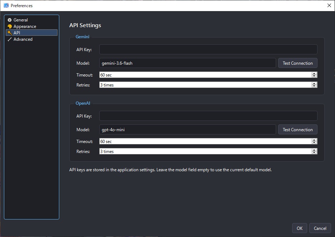Open the General preferences page
This screenshot has width=335, height=237.
point(32,20)
